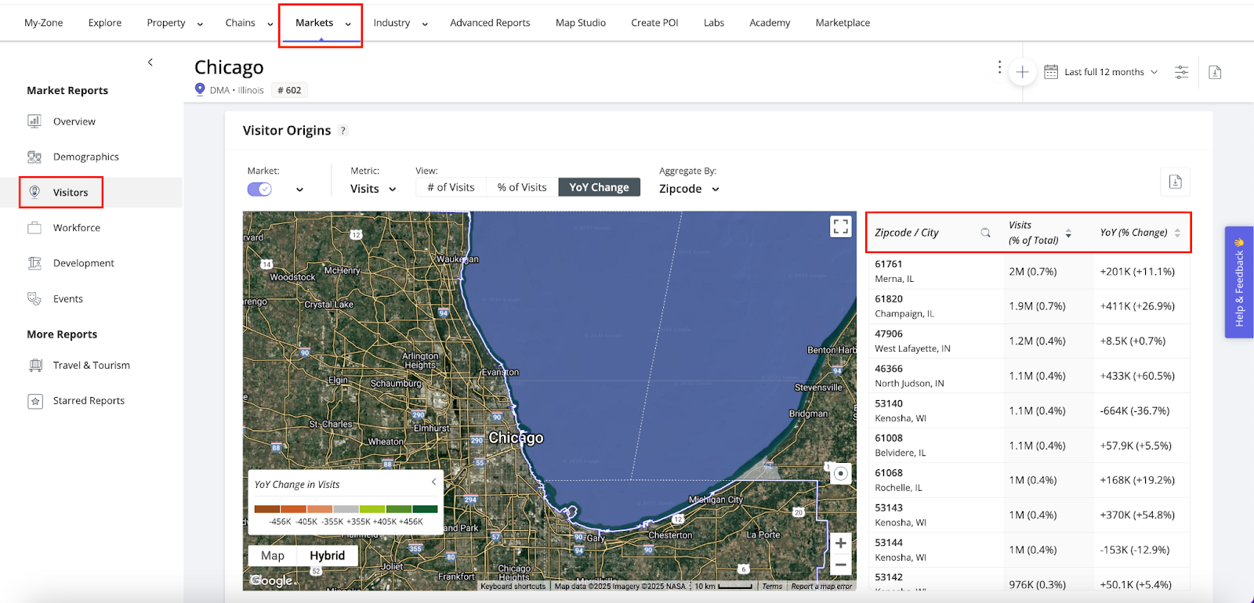Open the Visits metric dropdown
Image resolution: width=1254 pixels, height=603 pixels.
click(x=373, y=189)
